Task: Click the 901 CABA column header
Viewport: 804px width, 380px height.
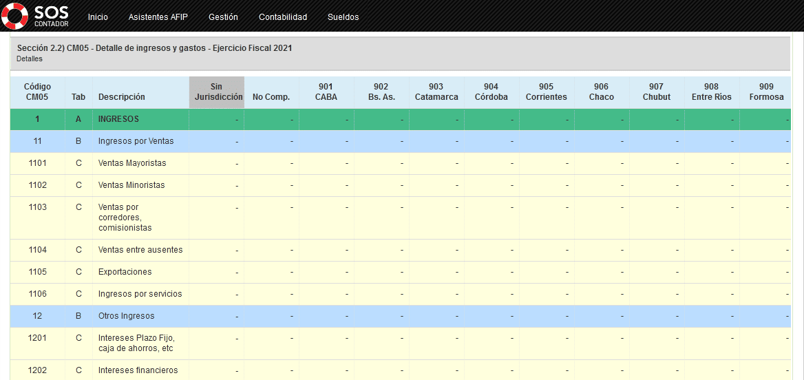Action: tap(326, 92)
